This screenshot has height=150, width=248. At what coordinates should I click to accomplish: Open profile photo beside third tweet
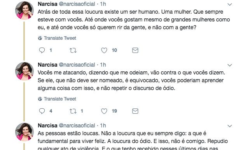tap(24, 132)
